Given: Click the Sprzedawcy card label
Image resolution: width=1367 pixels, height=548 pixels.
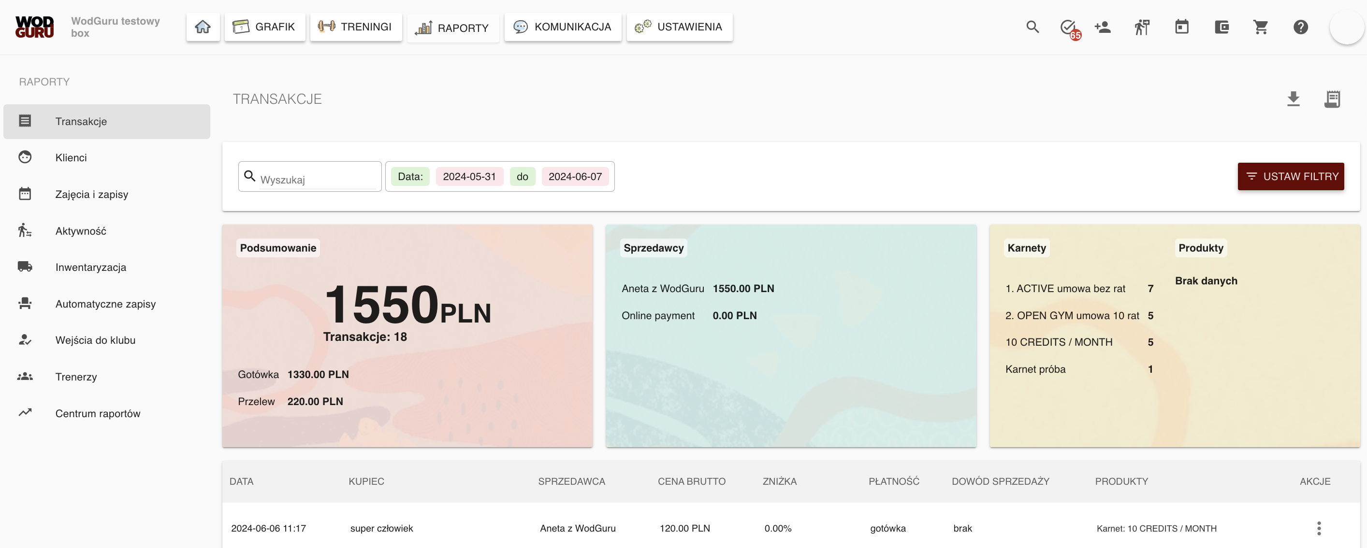Looking at the screenshot, I should [x=653, y=248].
